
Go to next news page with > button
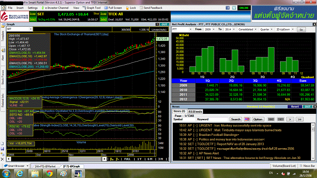click(290, 119)
